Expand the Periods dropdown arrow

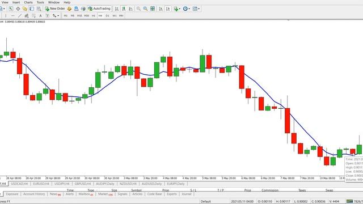tap(189, 9)
